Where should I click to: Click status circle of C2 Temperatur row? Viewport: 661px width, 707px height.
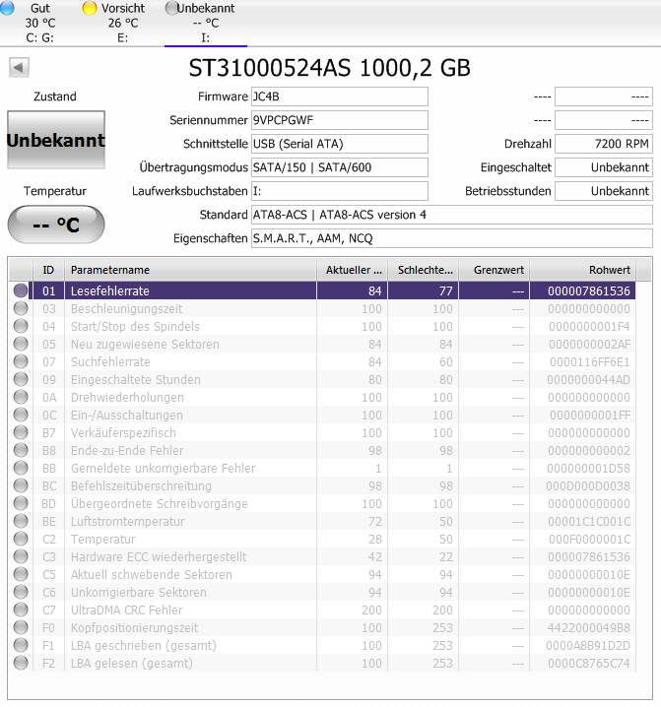tap(21, 539)
